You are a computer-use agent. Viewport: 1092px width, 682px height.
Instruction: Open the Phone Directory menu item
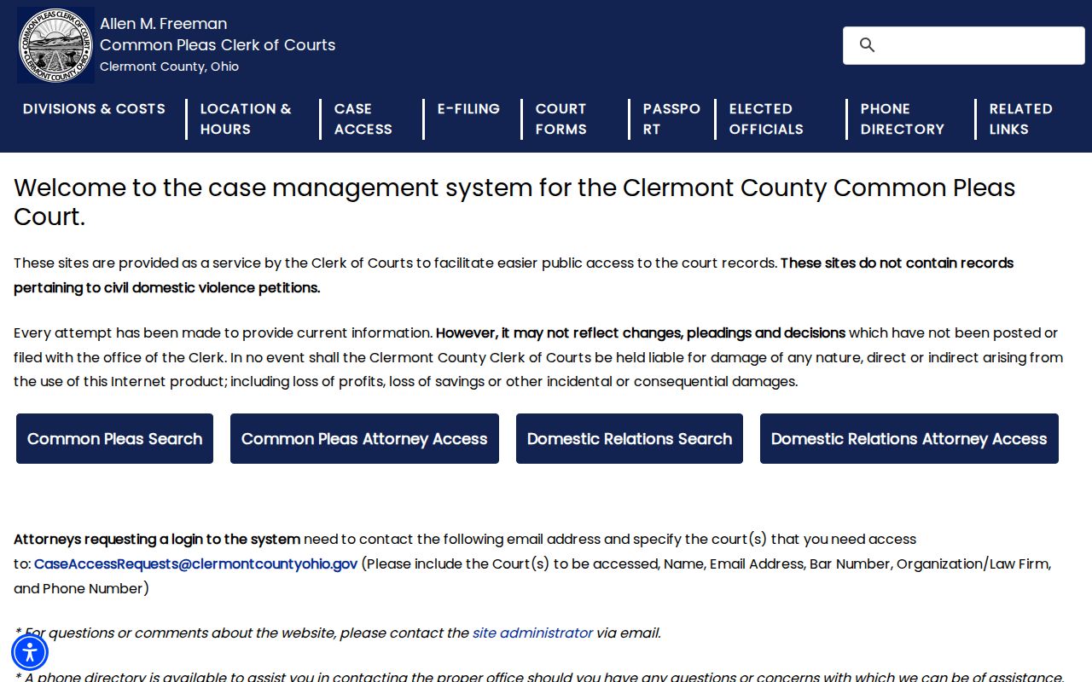(903, 119)
